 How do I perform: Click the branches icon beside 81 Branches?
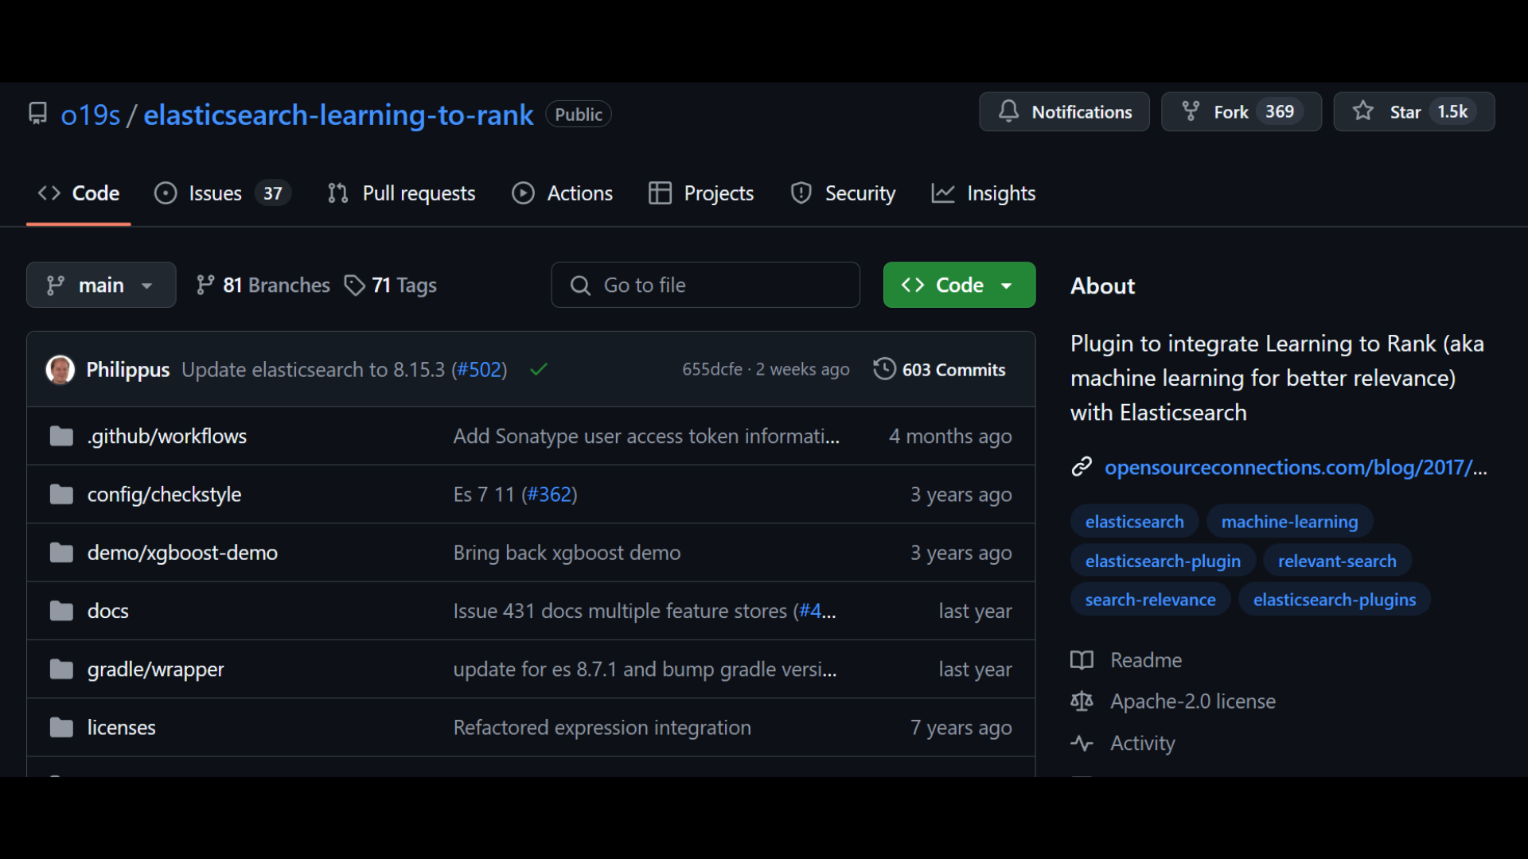coord(205,285)
